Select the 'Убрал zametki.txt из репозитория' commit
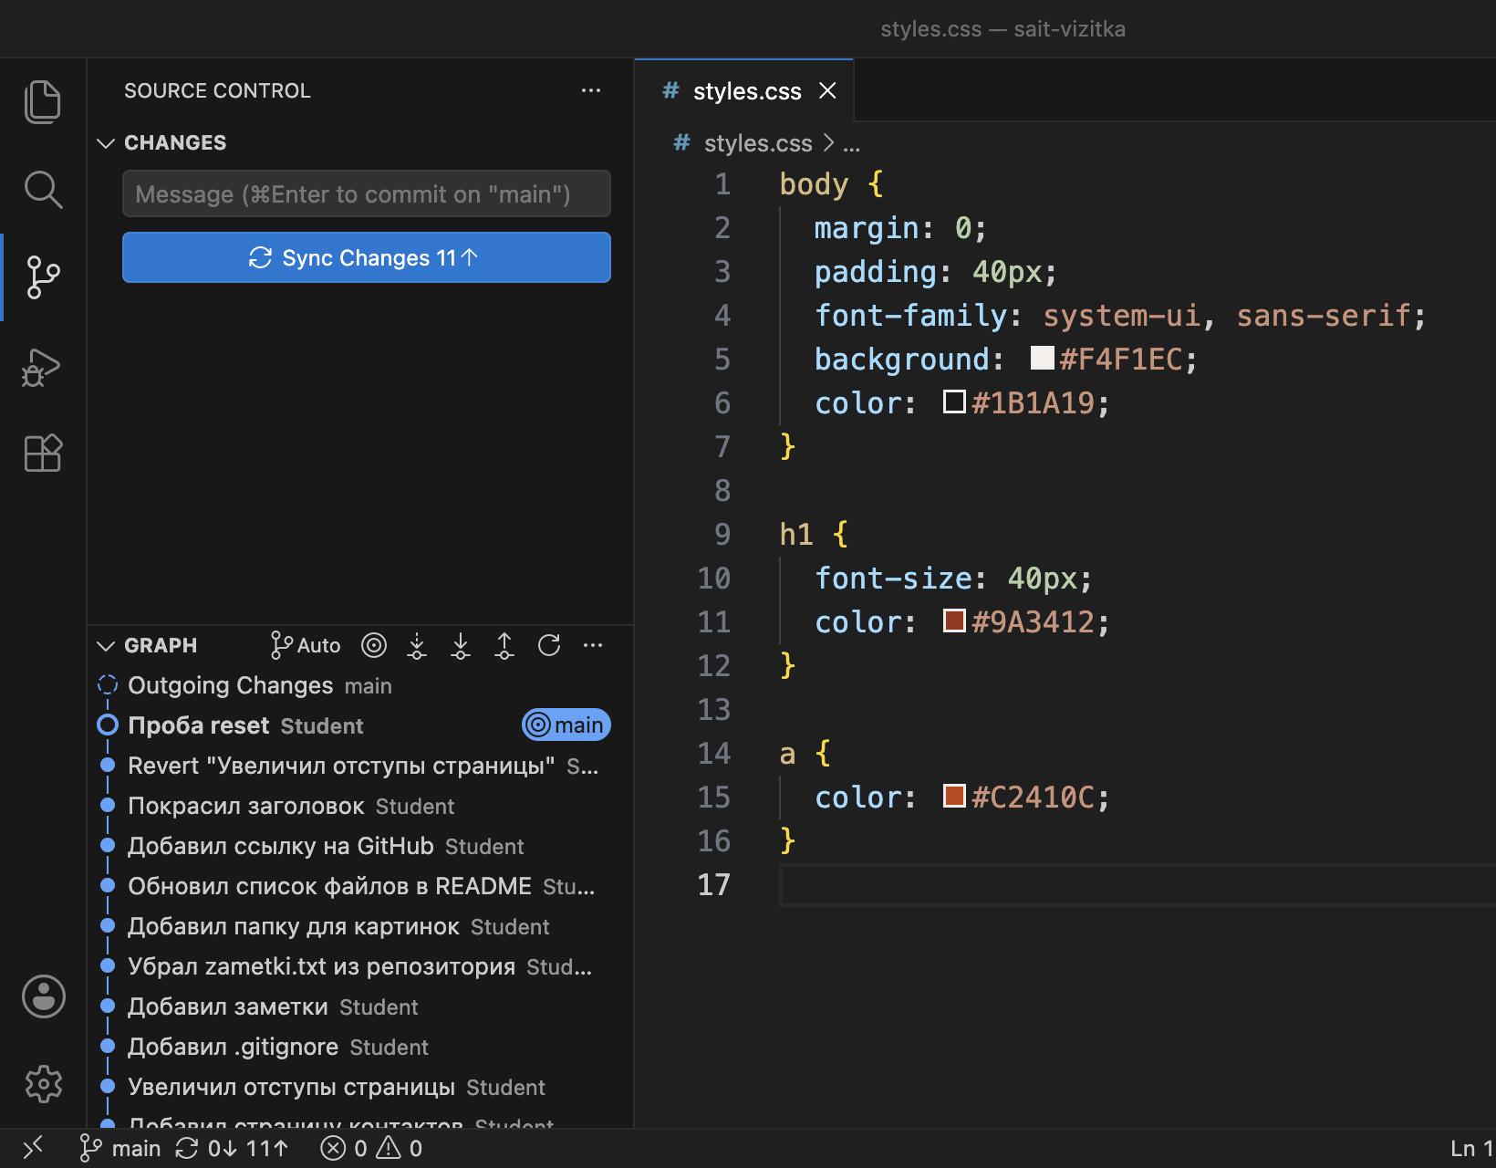1496x1168 pixels. [360, 966]
